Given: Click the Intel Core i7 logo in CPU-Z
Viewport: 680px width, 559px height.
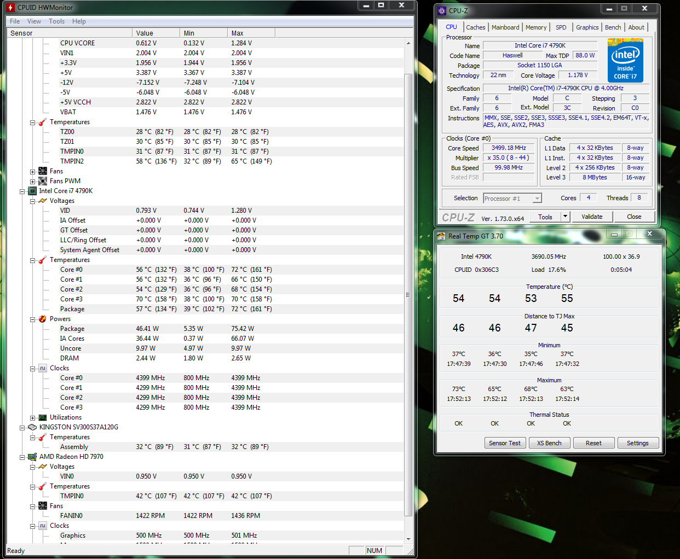Looking at the screenshot, I should [625, 60].
